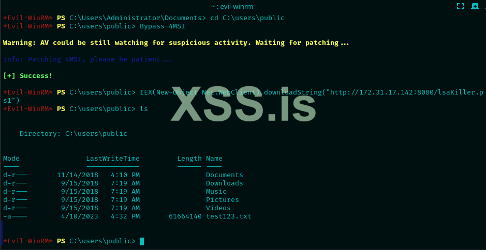The height and width of the screenshot is (250, 486).
Task: Click the '4/10/2023' date value
Action: click(80, 216)
